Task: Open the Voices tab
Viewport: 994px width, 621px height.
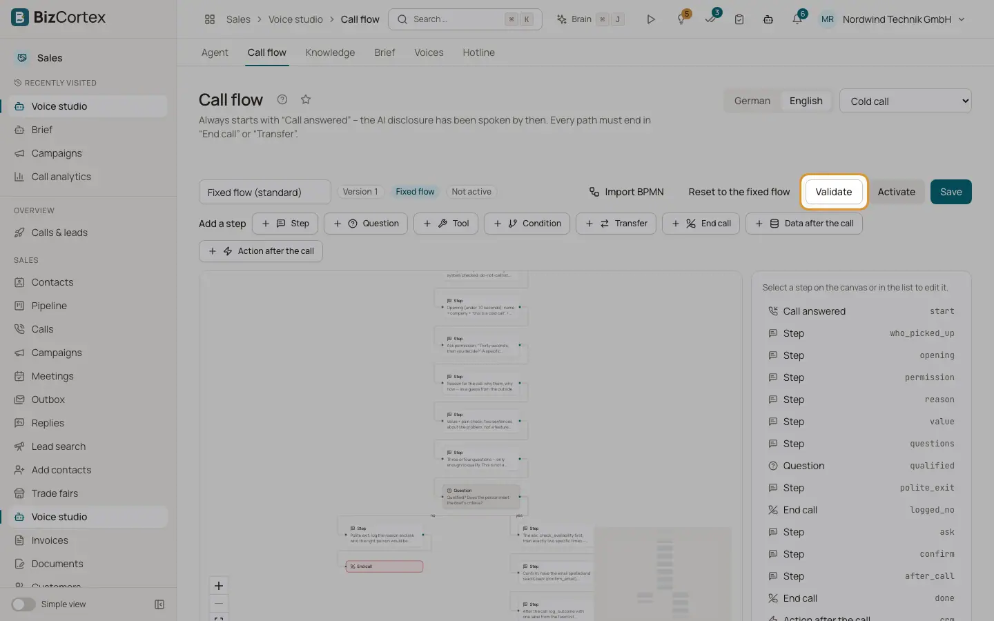Action: tap(429, 52)
